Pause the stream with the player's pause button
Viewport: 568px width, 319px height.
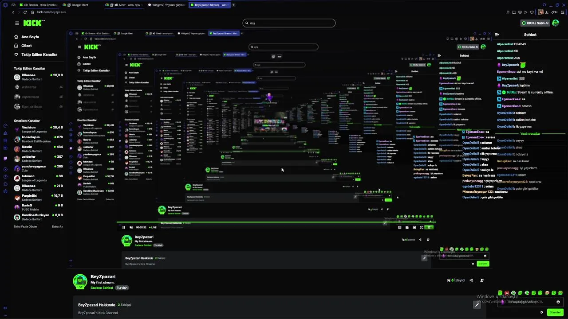pyautogui.click(x=124, y=227)
